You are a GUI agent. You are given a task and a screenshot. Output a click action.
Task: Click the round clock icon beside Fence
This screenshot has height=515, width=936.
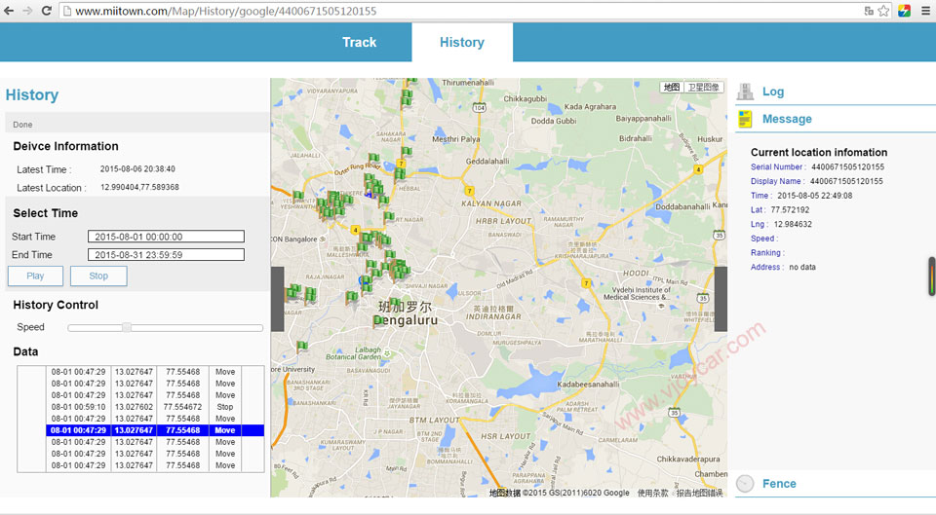[745, 484]
